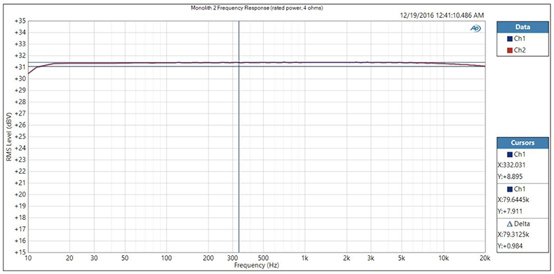
Task: Click the Delta Y:+0.984 value
Action: pyautogui.click(x=510, y=246)
